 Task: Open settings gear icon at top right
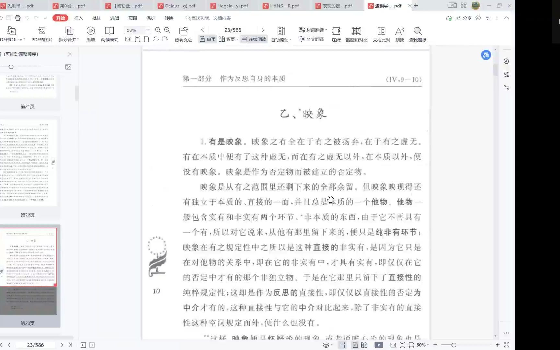tap(478, 18)
